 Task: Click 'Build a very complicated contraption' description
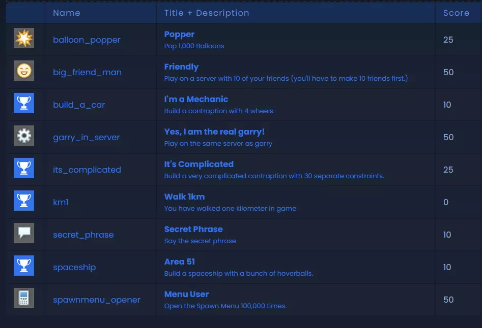[274, 176]
